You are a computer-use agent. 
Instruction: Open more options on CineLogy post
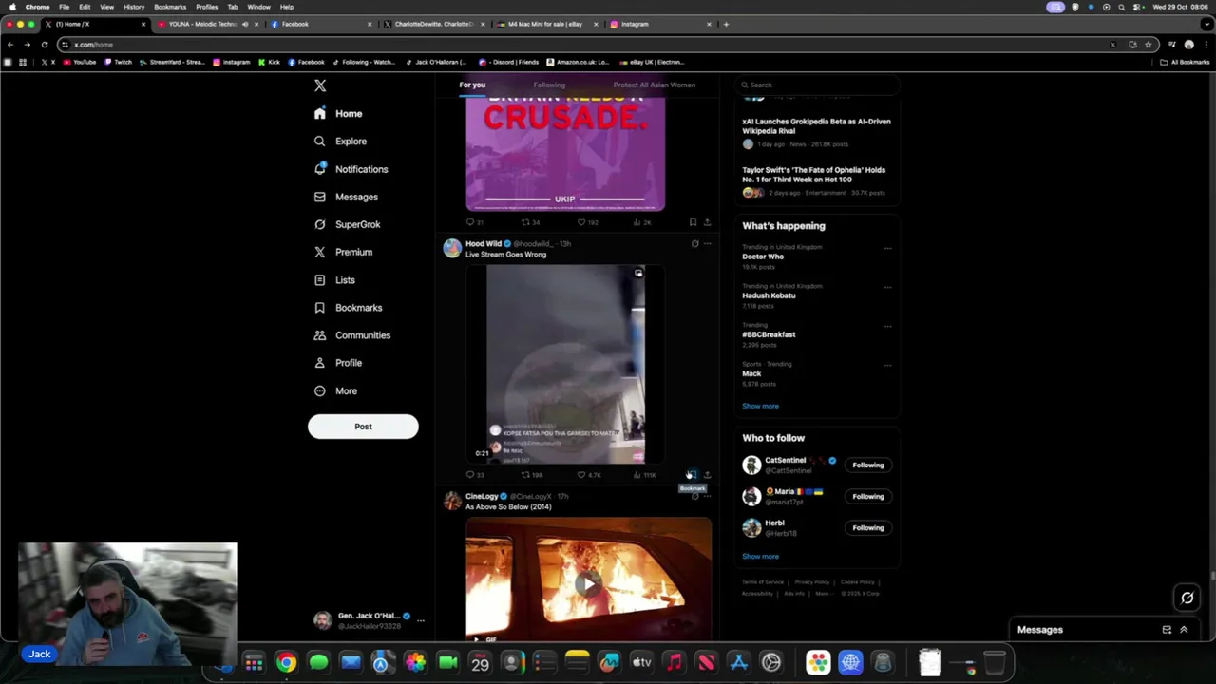click(x=707, y=496)
